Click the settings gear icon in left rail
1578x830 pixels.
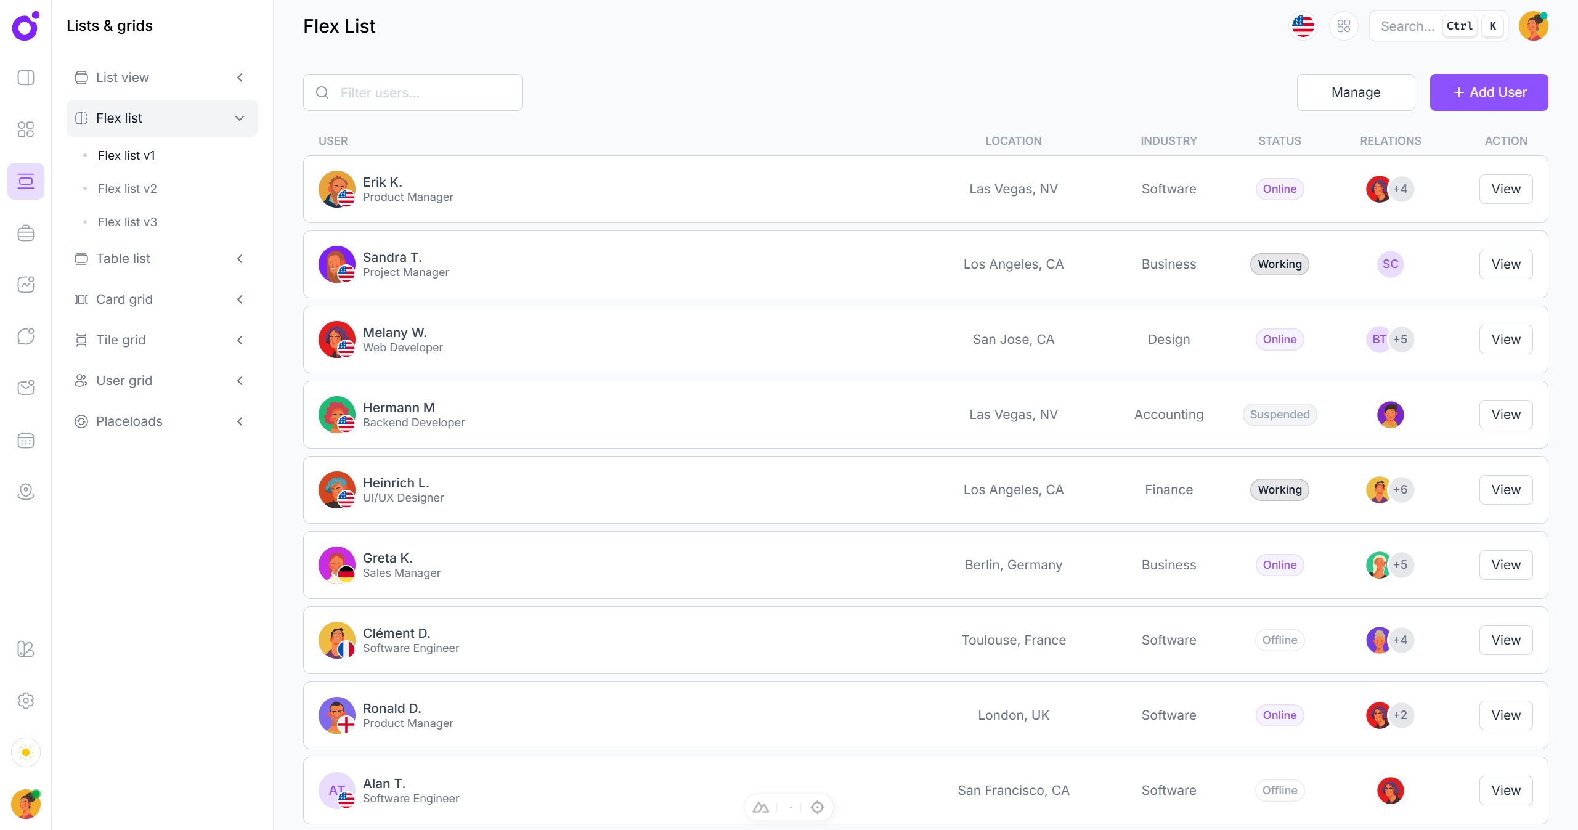pos(26,701)
